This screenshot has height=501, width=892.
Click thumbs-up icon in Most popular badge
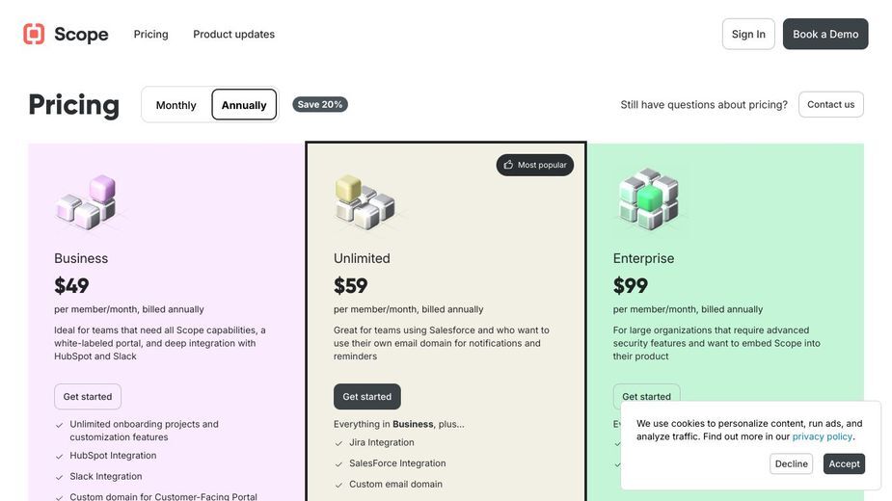pos(508,165)
